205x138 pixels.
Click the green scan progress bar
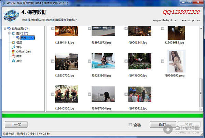[102, 115]
